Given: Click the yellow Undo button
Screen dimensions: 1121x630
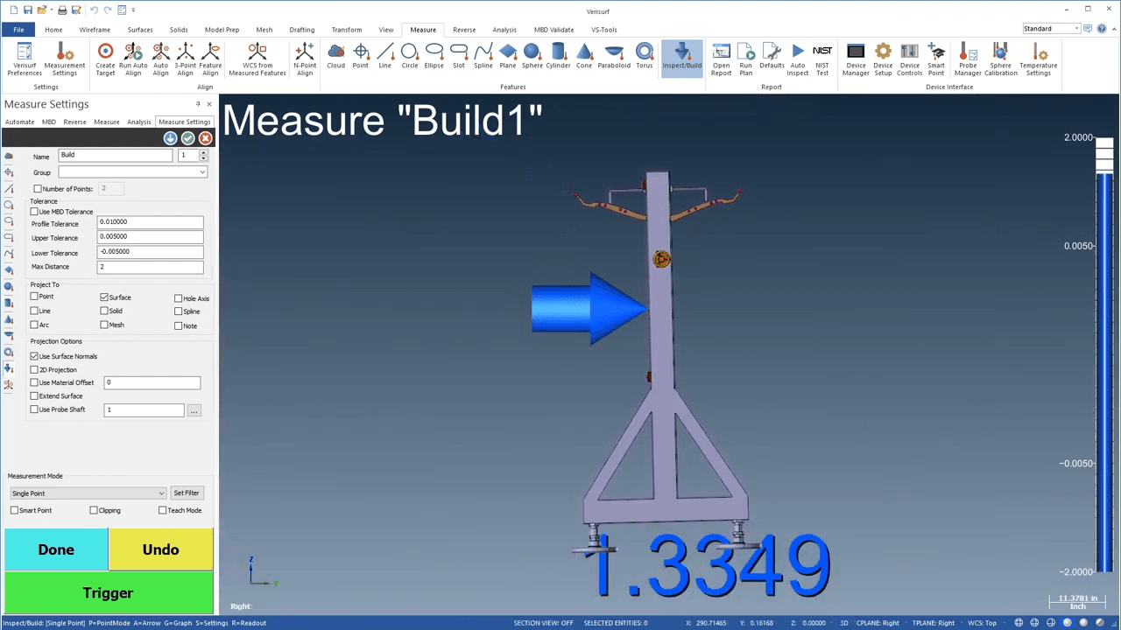Looking at the screenshot, I should [161, 549].
